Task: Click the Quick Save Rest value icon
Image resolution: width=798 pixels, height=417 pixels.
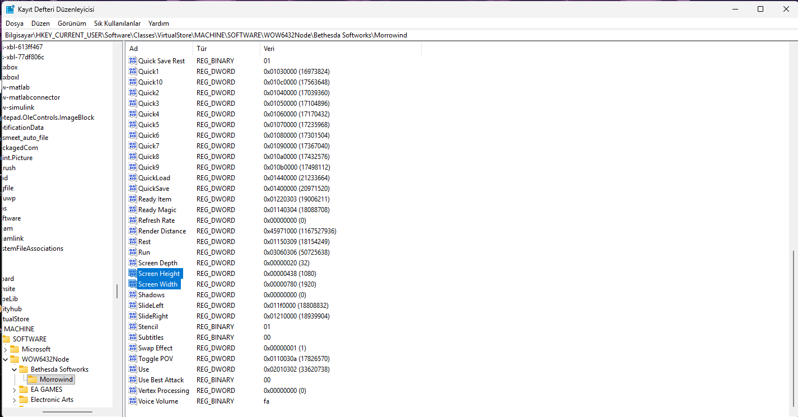Action: tap(133, 60)
